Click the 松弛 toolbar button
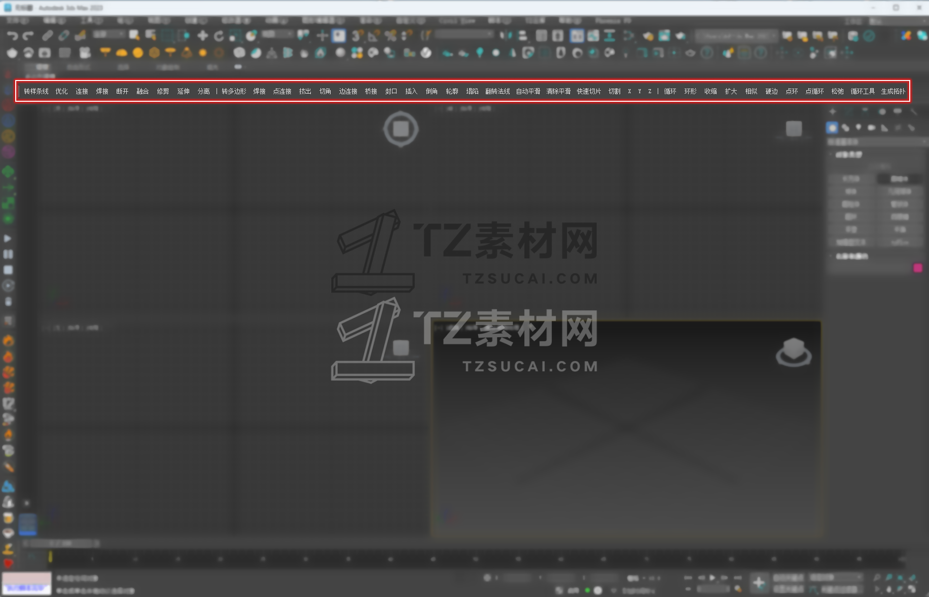The image size is (929, 597). click(x=838, y=92)
